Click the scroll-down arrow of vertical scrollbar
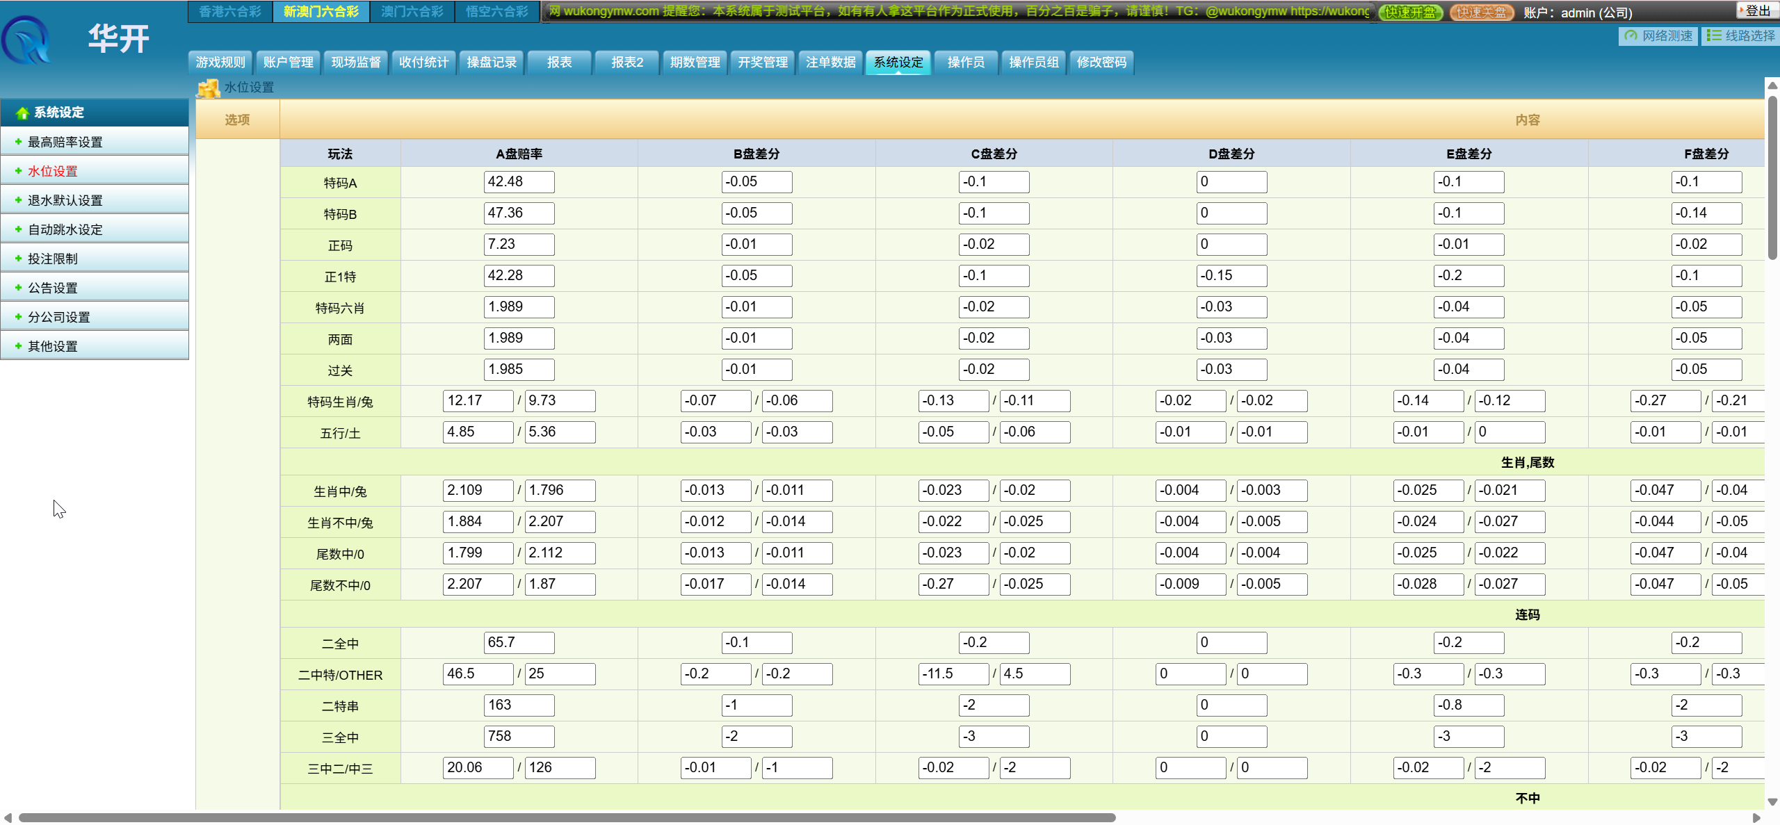The width and height of the screenshot is (1780, 825). [x=1772, y=801]
